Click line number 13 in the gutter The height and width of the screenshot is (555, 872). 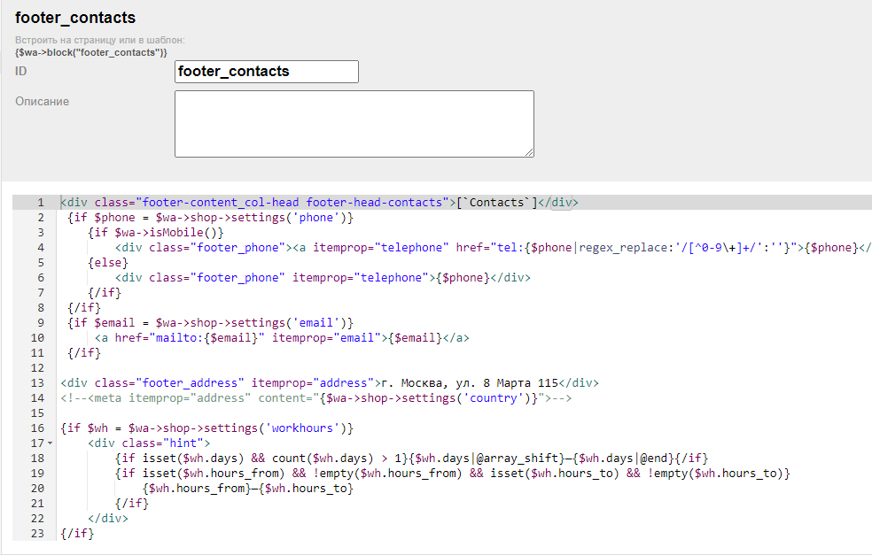(37, 383)
